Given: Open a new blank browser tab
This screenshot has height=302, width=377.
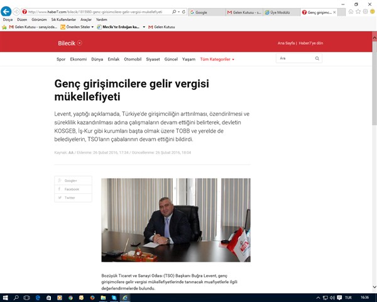Looking at the screenshot, I should click(341, 12).
